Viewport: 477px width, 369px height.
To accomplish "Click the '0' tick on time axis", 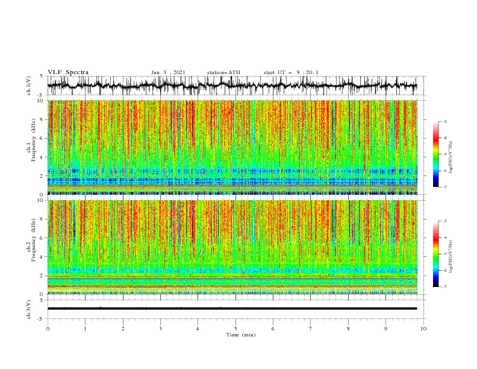I will click(x=48, y=329).
